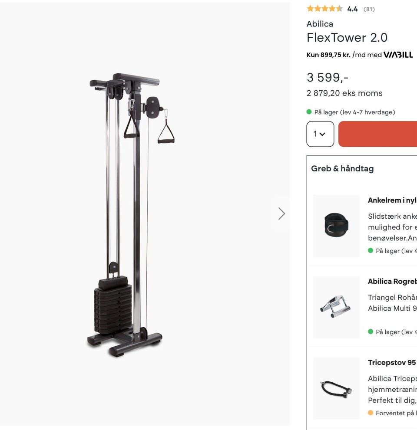Open the 81 reviews count link

coord(369,9)
